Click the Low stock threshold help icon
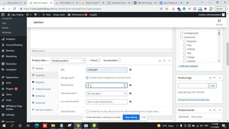The image size is (229, 129). click(x=130, y=101)
